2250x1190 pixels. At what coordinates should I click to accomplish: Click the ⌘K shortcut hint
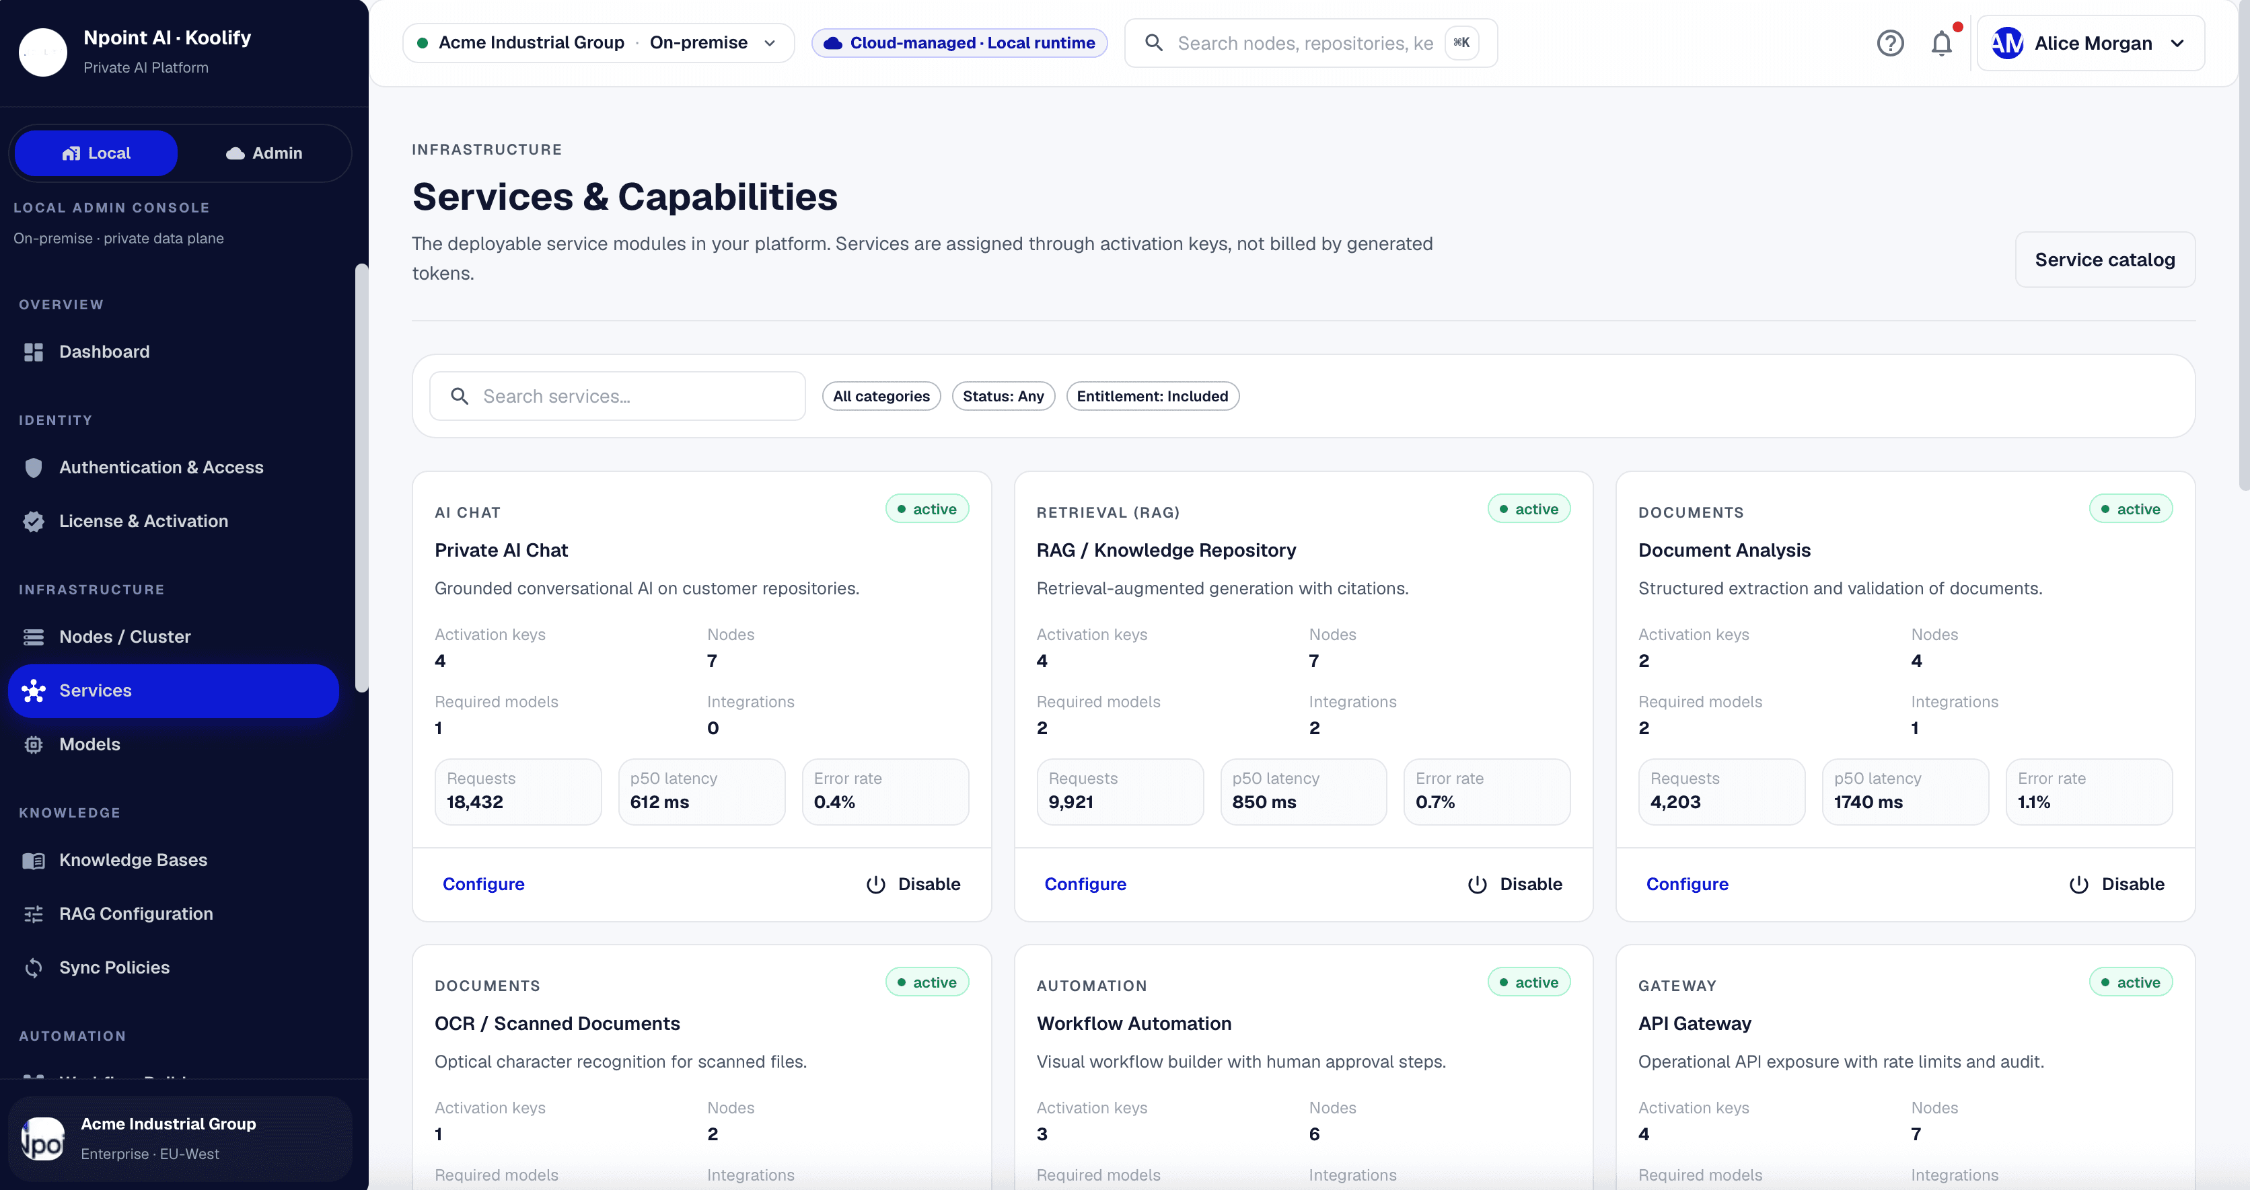pos(1461,43)
